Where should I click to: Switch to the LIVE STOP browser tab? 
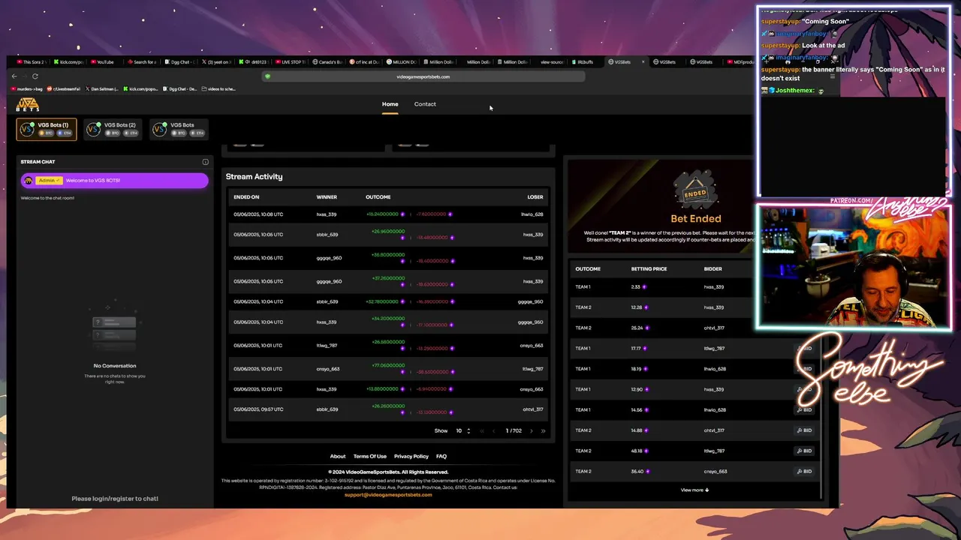tap(289, 62)
